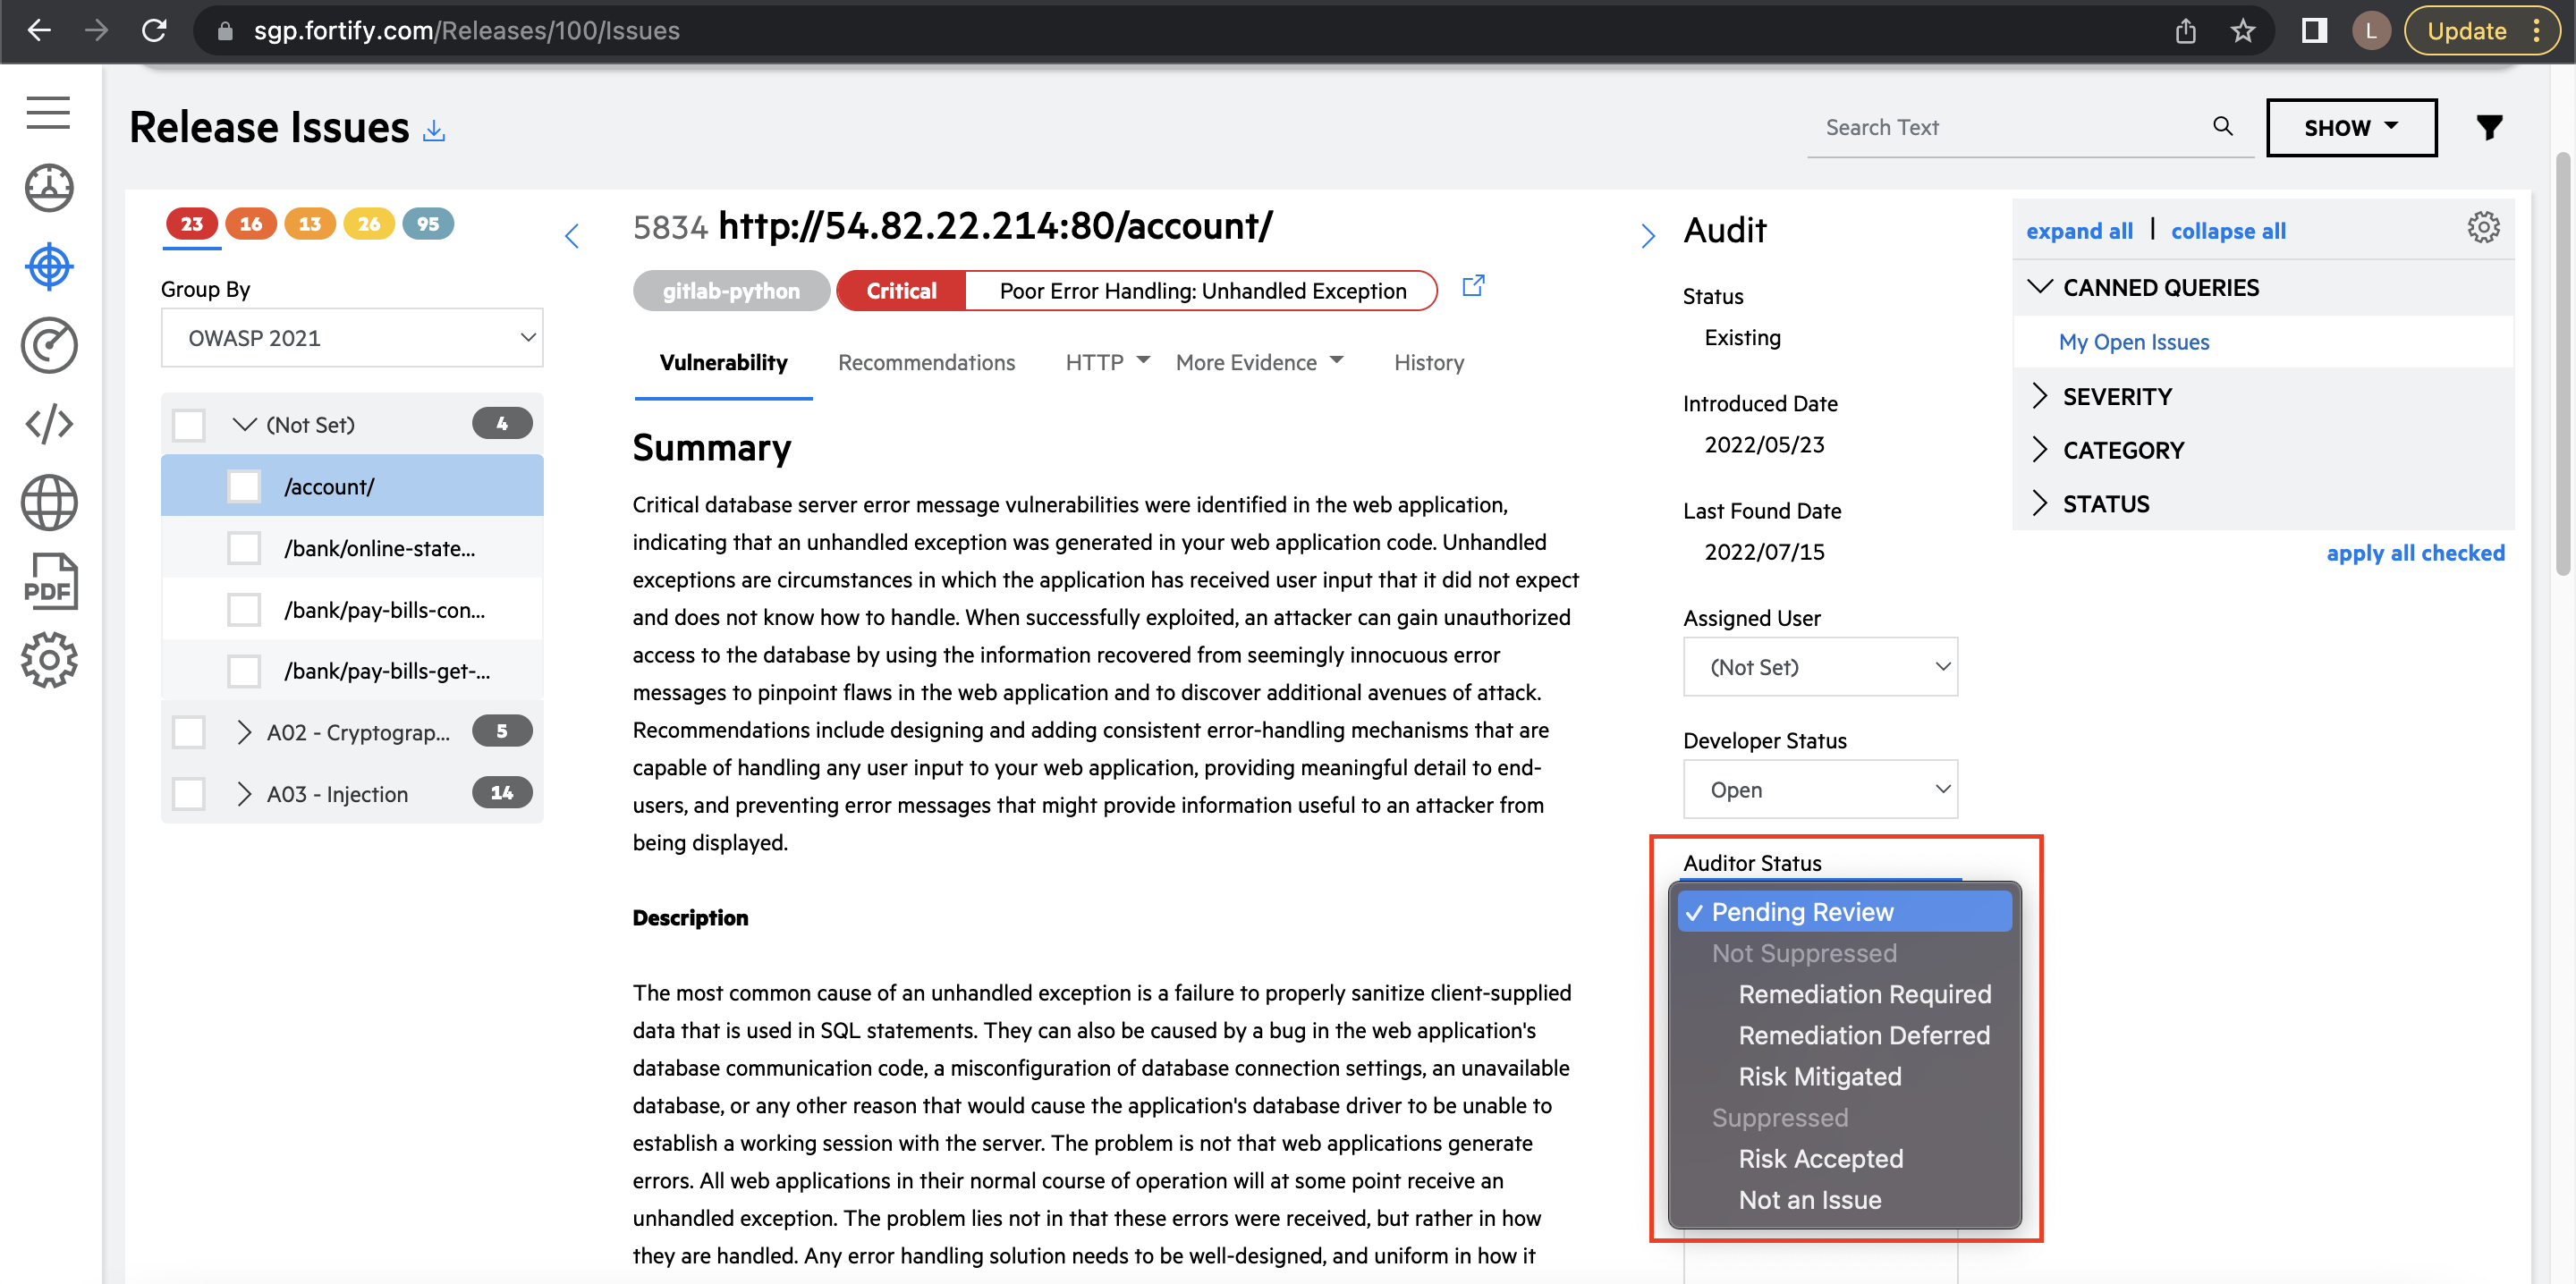
Task: Open the radar scans icon in sidebar
Action: 48,345
